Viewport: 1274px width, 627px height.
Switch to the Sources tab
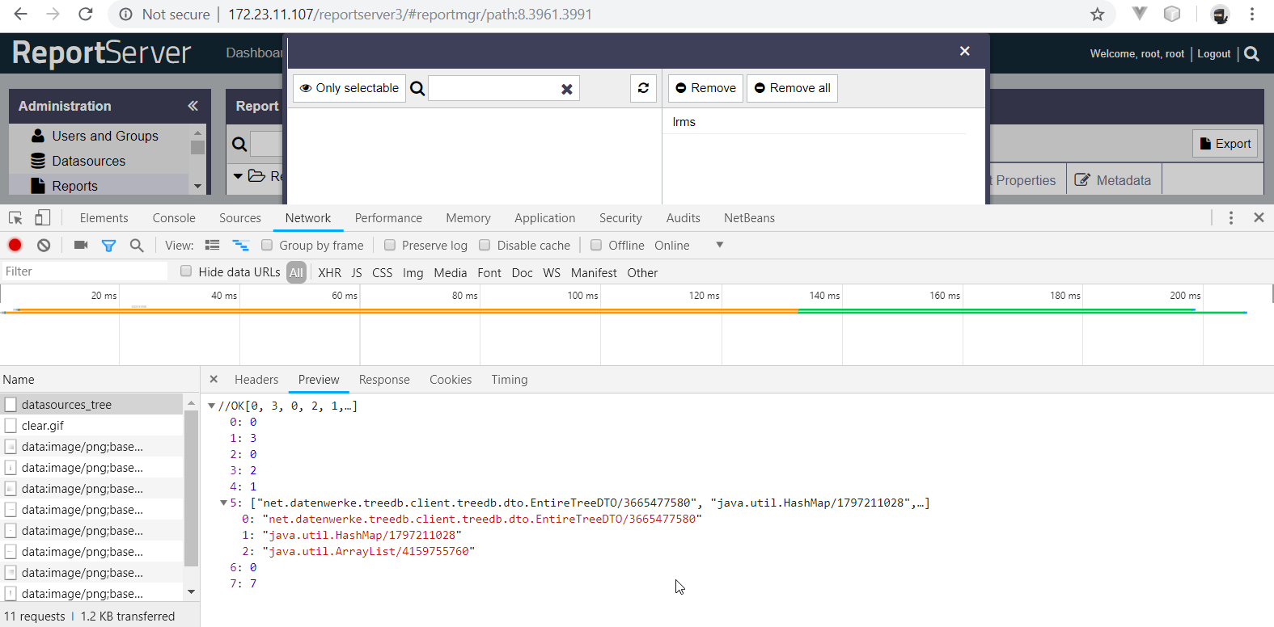tap(240, 217)
